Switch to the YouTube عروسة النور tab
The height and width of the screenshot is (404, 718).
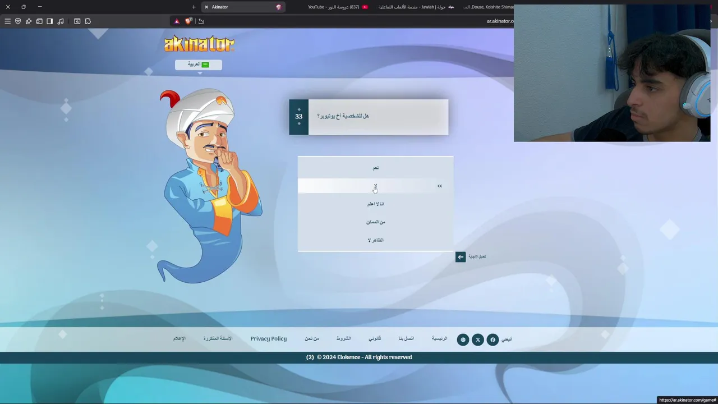click(x=338, y=7)
